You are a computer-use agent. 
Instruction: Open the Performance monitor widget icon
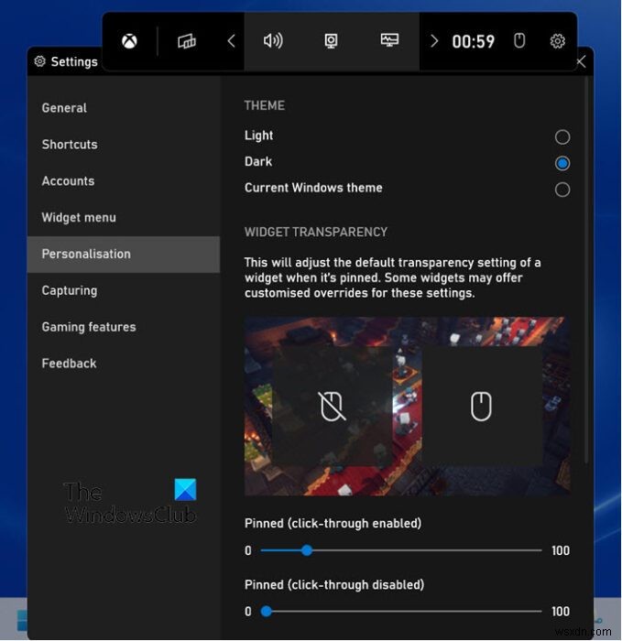(x=389, y=40)
